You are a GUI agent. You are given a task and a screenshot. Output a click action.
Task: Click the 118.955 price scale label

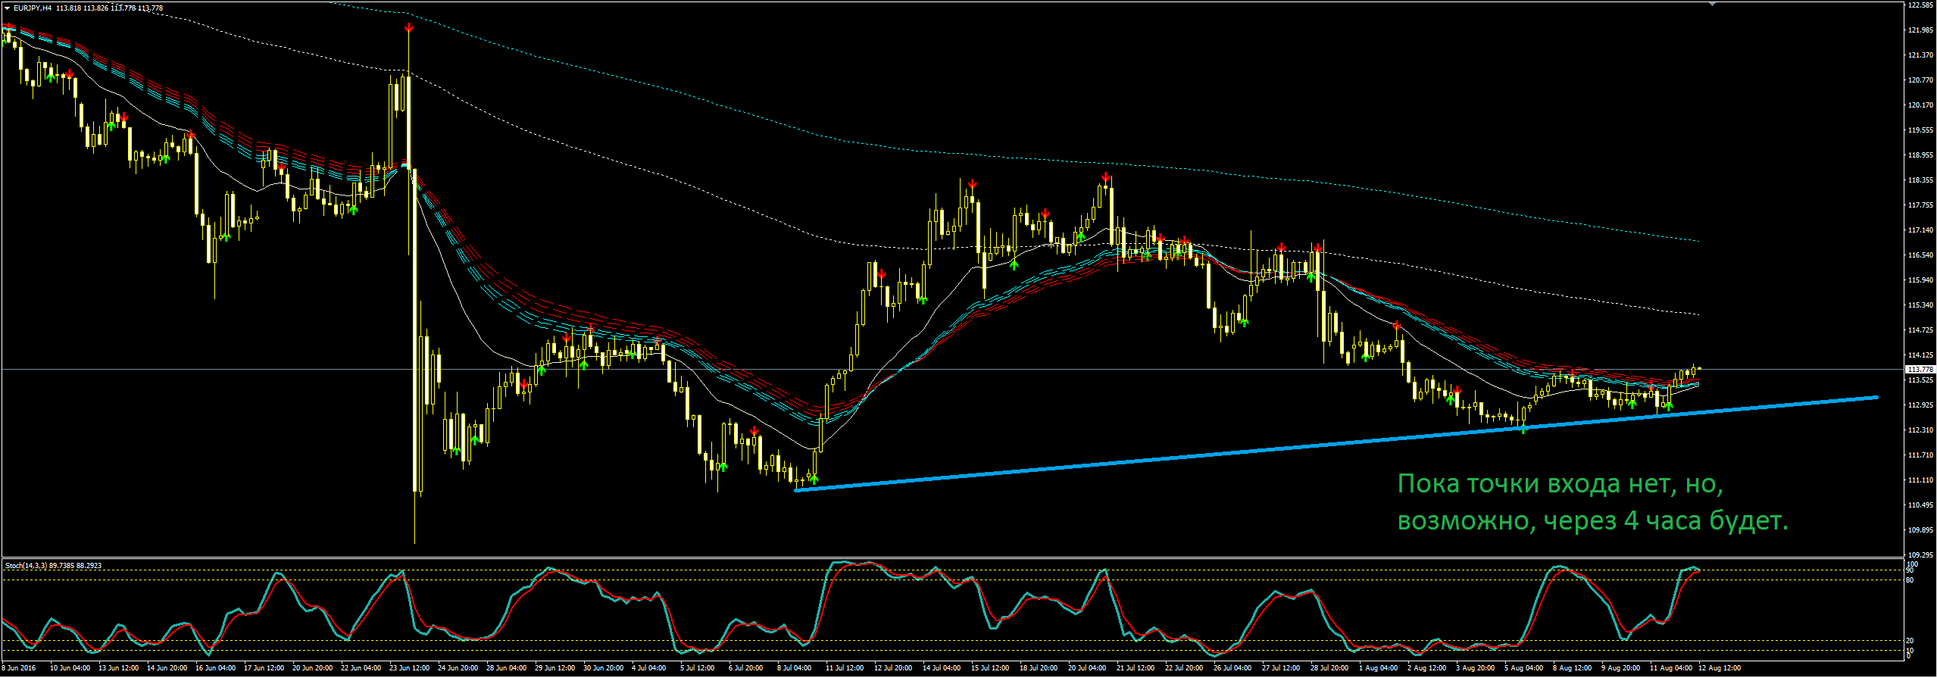pos(1920,155)
